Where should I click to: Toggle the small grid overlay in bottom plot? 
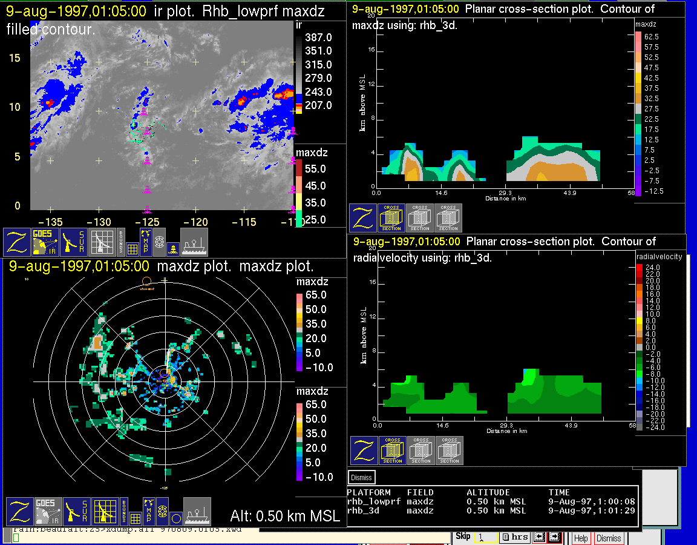click(x=134, y=518)
